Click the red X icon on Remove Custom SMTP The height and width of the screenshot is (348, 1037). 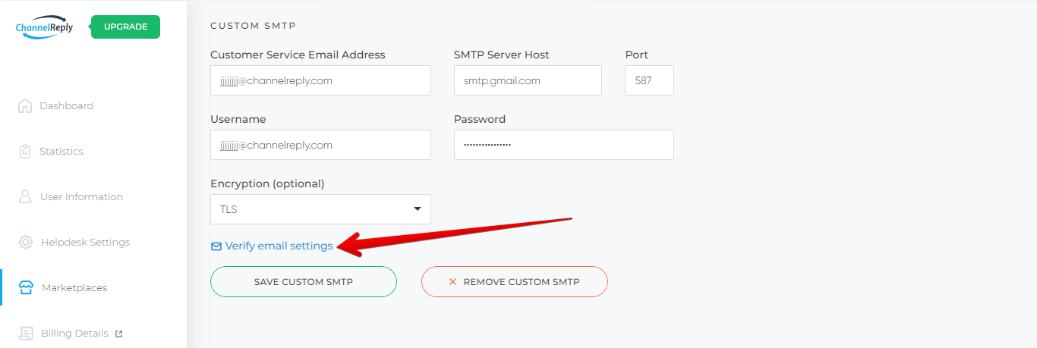point(452,281)
